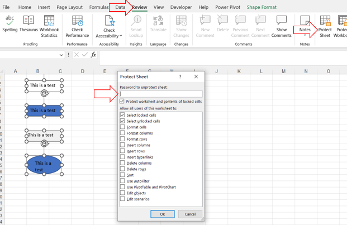Open the Thesaurus tool

point(28,23)
